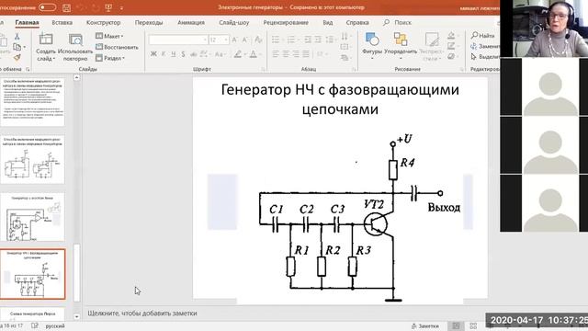The width and height of the screenshot is (588, 331).
Task: Open the Раздел section dropdown
Action: pos(110,58)
